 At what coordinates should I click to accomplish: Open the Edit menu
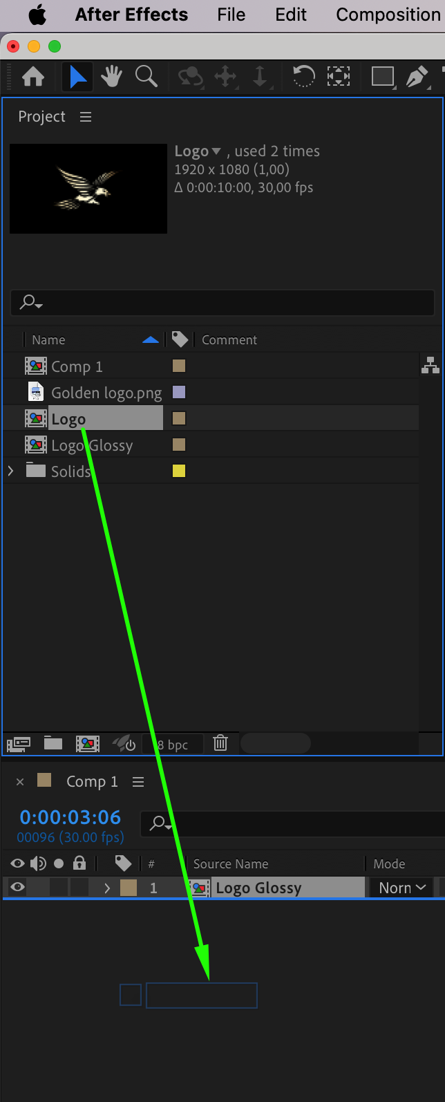(x=291, y=15)
